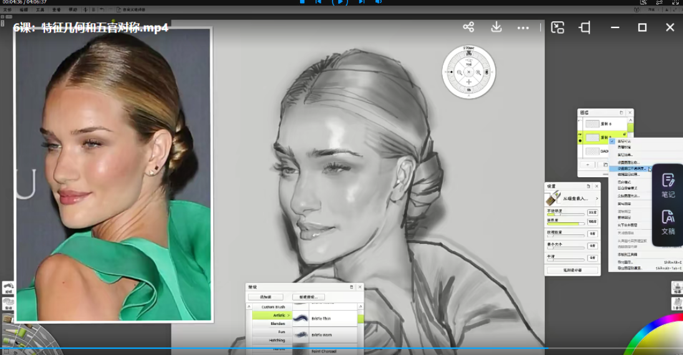Close the layers panel

pos(629,112)
